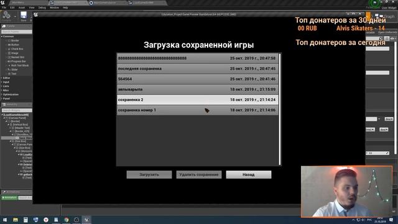Select the Border widget in Palette

pos(15,40)
